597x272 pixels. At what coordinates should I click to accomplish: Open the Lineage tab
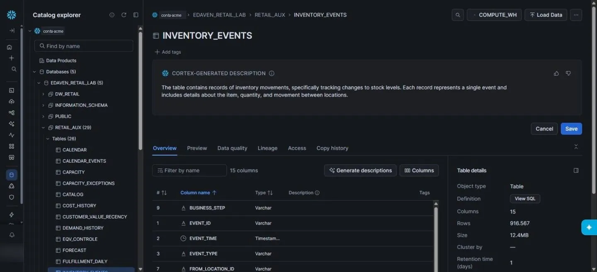point(267,148)
